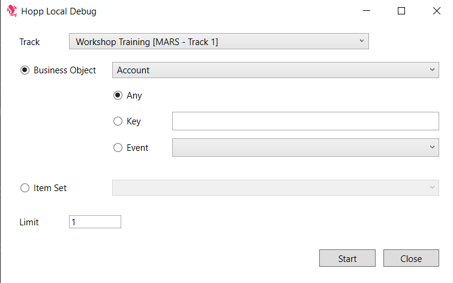Switch to the Item Set radio option
This screenshot has width=453, height=283.
click(x=25, y=188)
